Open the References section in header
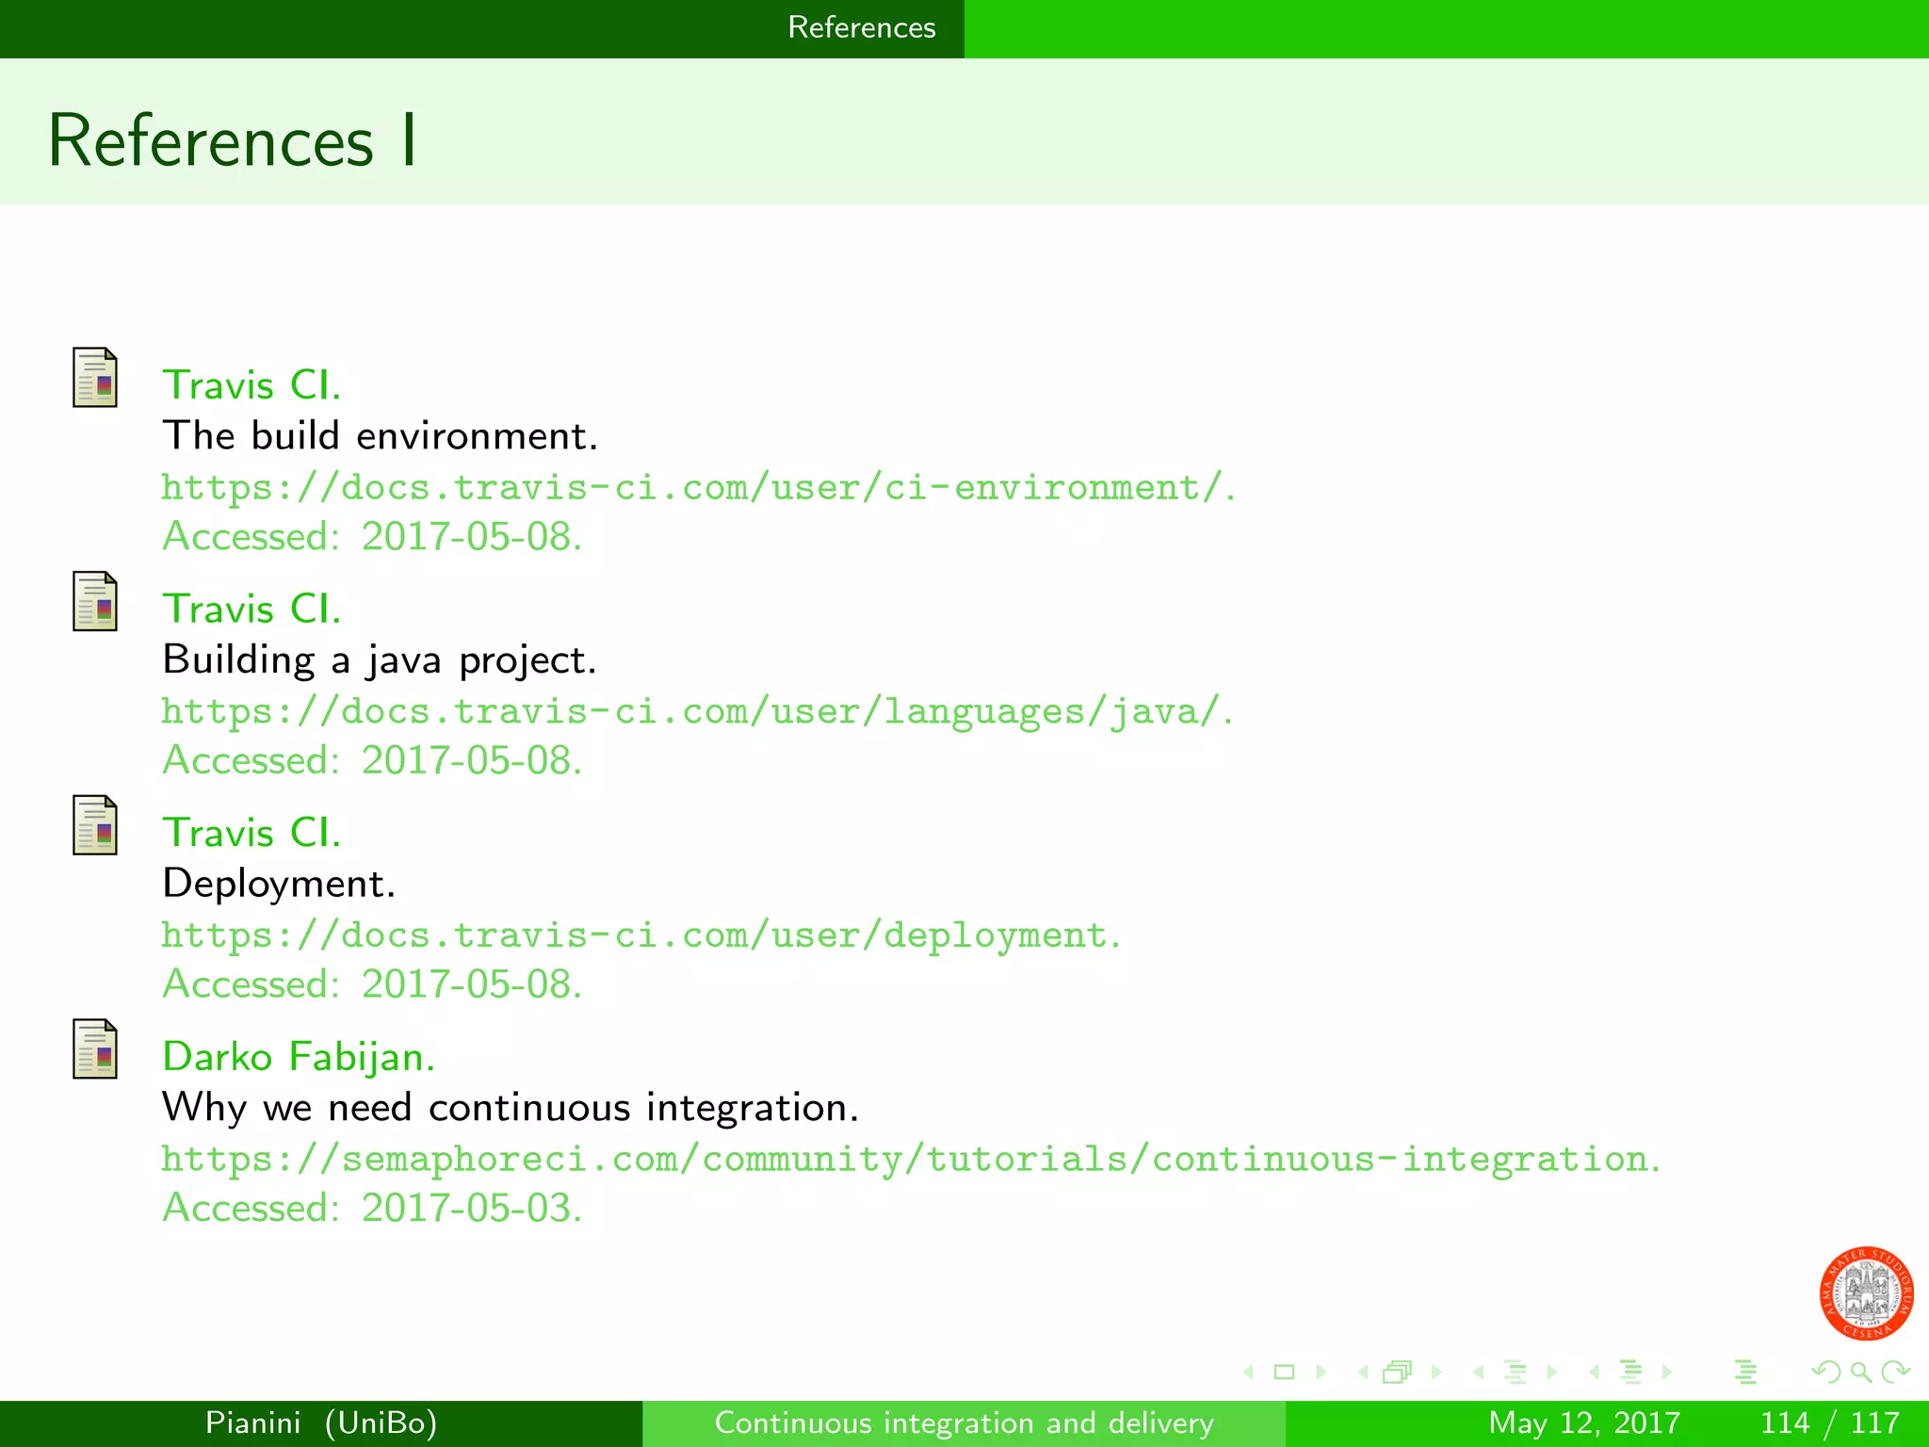This screenshot has height=1447, width=1929. (x=862, y=27)
